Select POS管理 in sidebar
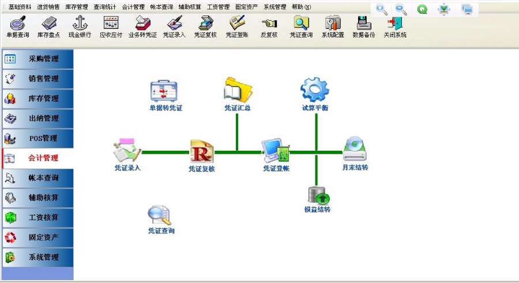519x283 pixels. pyautogui.click(x=37, y=139)
